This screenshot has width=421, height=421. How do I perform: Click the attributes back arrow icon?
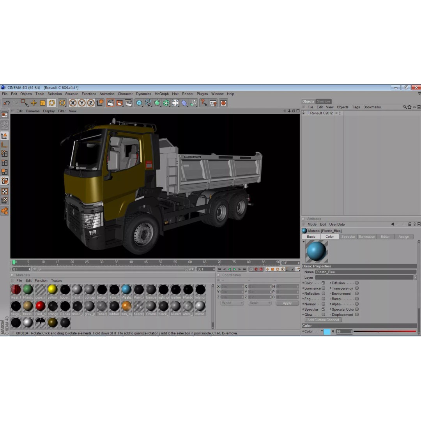(x=392, y=224)
